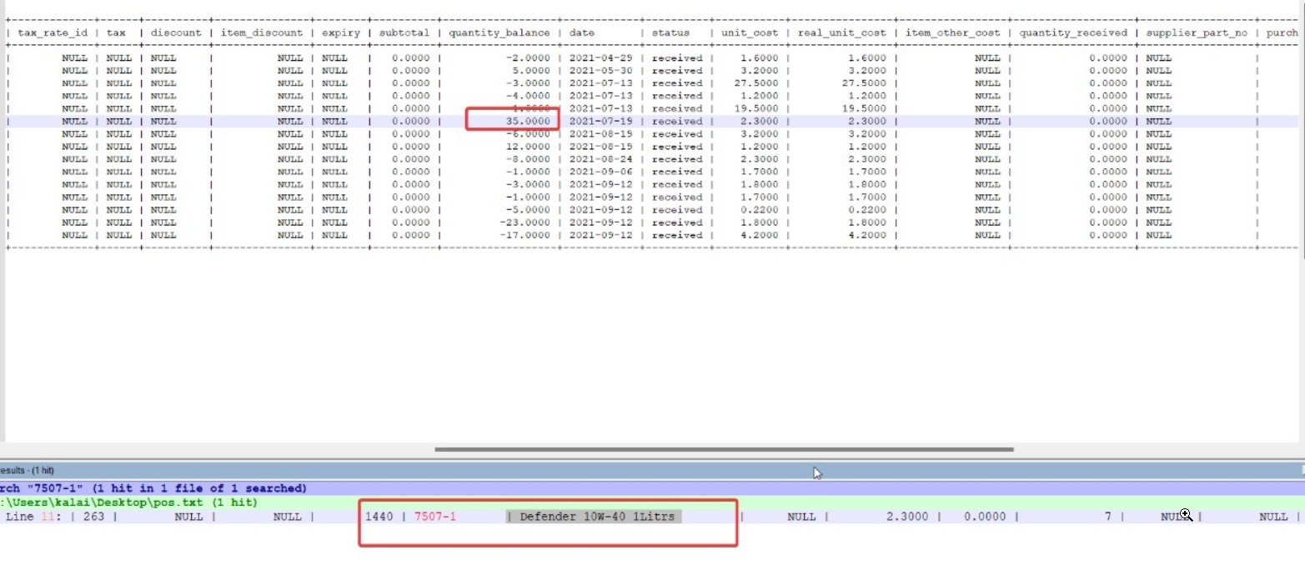Click the item_discount column header text
Image resolution: width=1305 pixels, height=575 pixels.
pos(262,33)
